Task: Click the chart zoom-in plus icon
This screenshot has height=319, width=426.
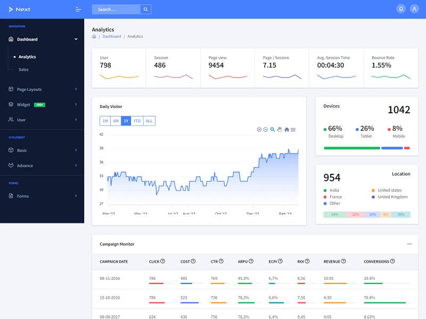Action: point(259,129)
